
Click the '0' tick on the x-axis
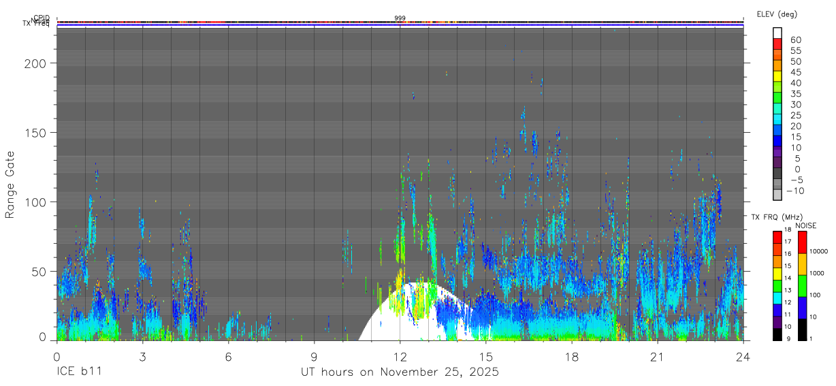pos(57,356)
